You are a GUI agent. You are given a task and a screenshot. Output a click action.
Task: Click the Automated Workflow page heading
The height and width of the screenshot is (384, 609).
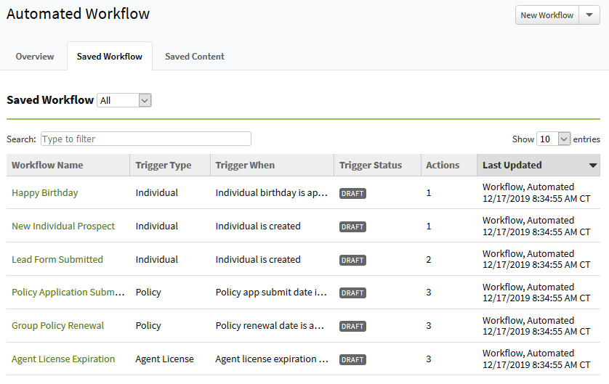pyautogui.click(x=78, y=14)
